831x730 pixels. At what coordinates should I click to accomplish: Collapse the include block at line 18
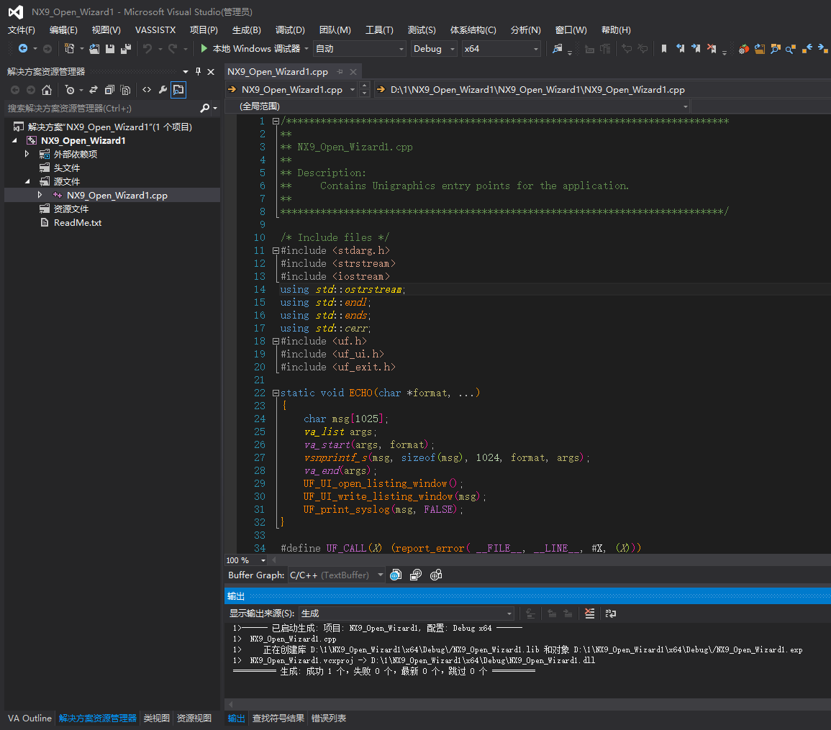click(276, 341)
